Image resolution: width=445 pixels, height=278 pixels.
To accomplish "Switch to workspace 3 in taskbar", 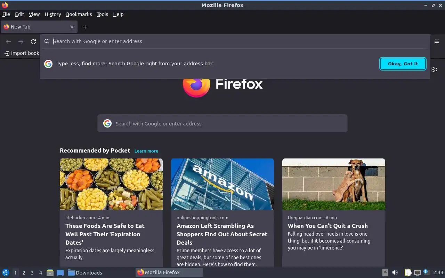I will [x=32, y=273].
